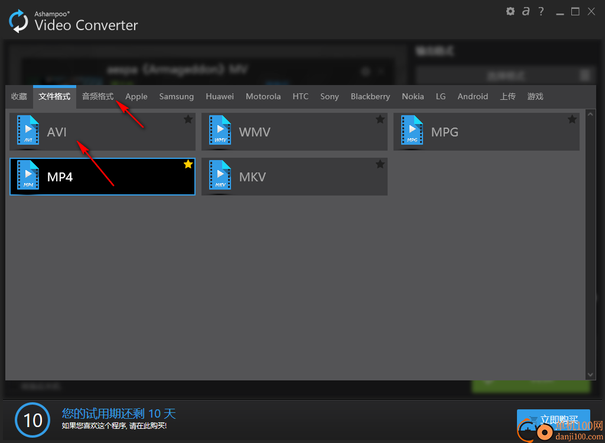Screen dimensions: 605x443
Task: Click the trial period remaining text
Action: tap(119, 413)
